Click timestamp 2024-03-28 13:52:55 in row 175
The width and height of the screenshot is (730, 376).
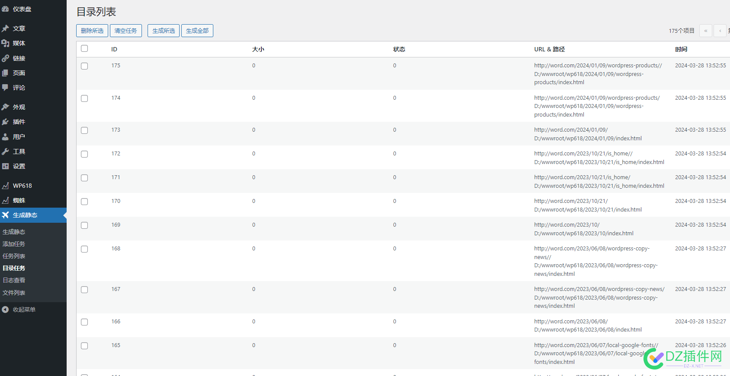pyautogui.click(x=701, y=66)
